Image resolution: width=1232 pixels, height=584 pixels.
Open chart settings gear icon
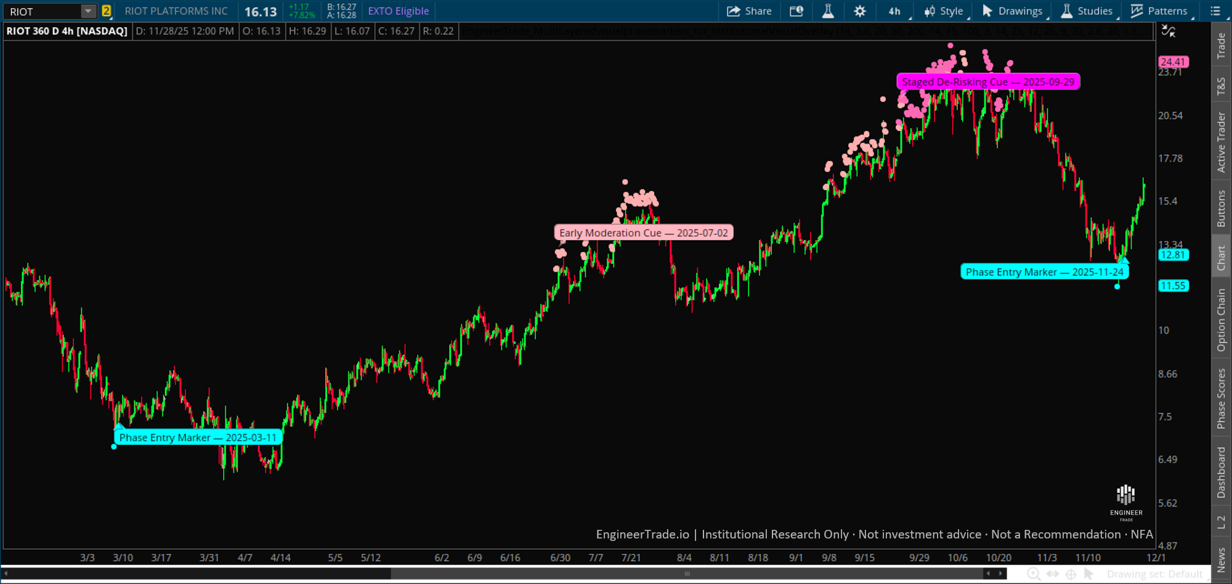point(860,11)
